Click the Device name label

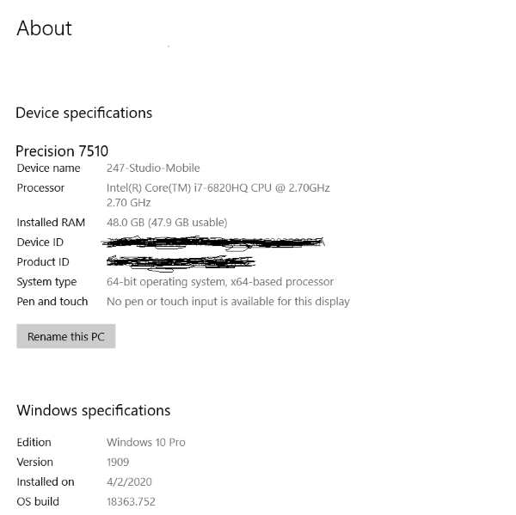point(48,169)
